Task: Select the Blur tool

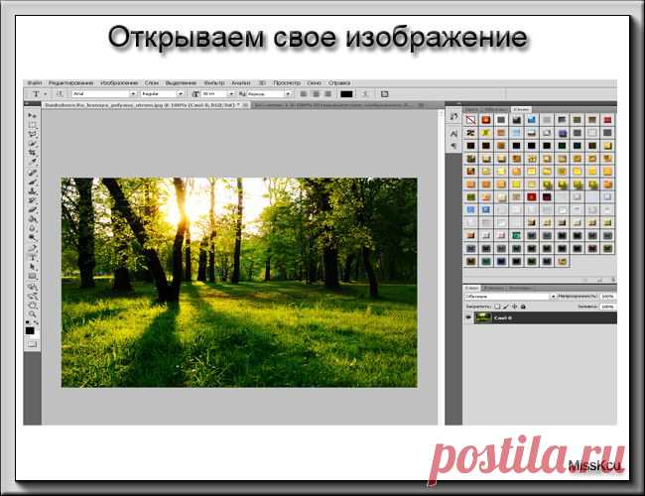Action: click(x=32, y=229)
